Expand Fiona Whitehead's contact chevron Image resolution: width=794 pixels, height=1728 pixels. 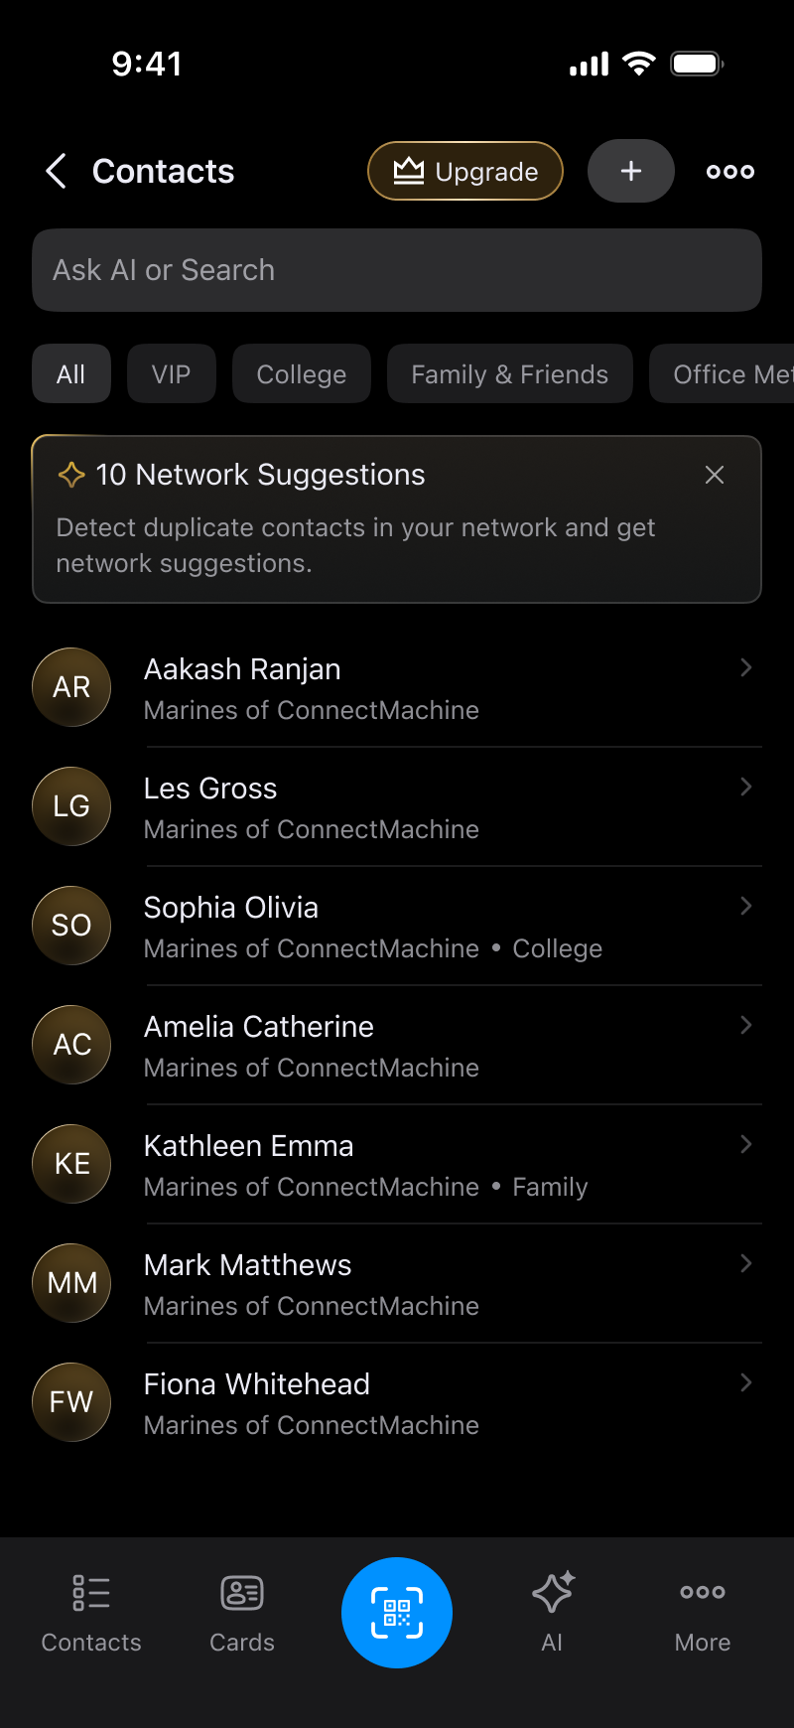click(745, 1383)
